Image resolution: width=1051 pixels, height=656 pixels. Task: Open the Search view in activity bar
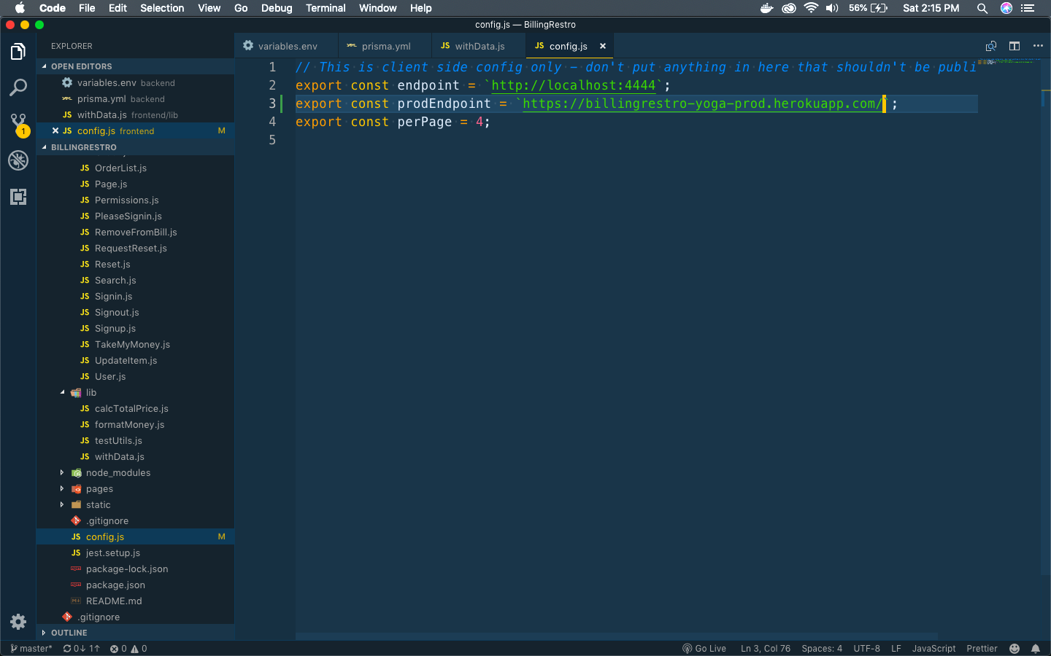18,87
